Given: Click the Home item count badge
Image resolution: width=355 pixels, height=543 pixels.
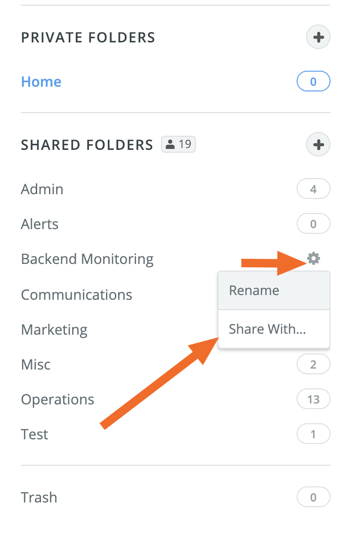Looking at the screenshot, I should click(x=314, y=82).
